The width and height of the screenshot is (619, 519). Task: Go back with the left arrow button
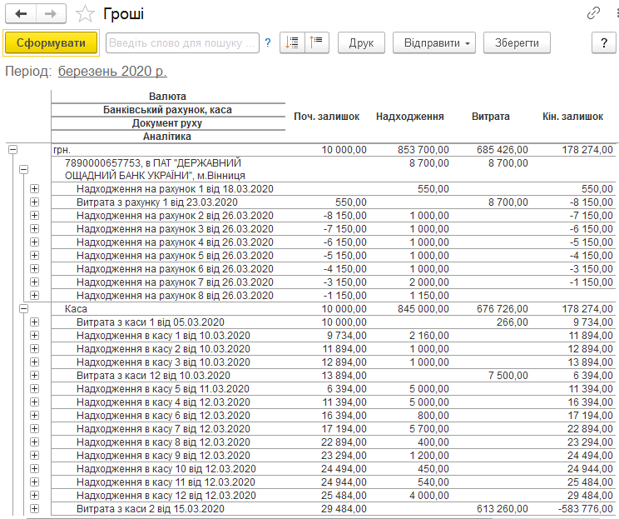[x=21, y=14]
